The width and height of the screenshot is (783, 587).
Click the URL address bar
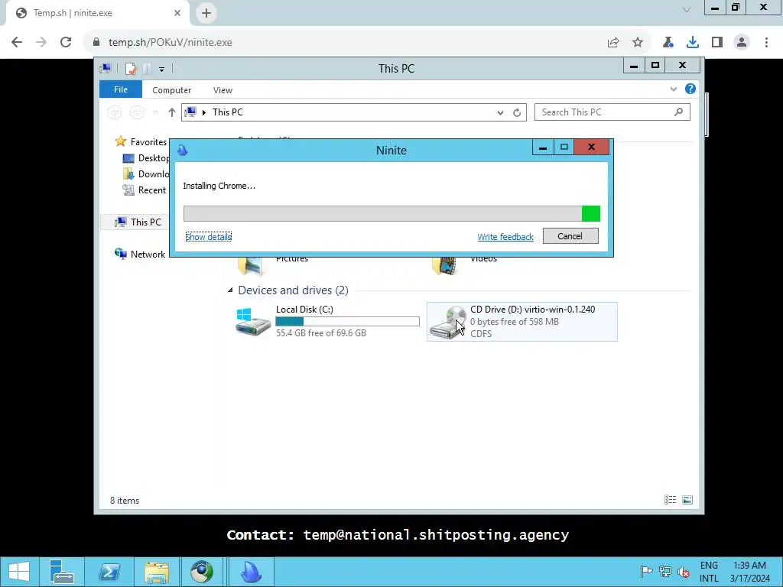tap(345, 43)
